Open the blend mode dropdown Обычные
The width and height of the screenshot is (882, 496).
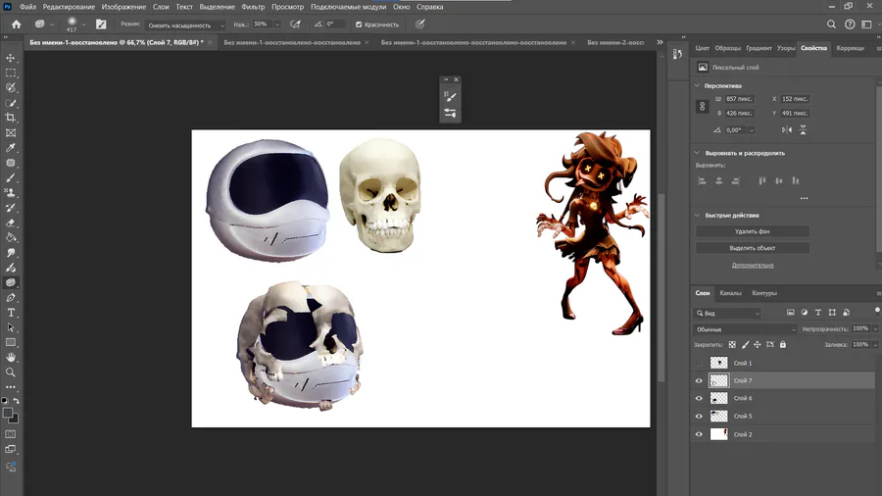(x=745, y=329)
